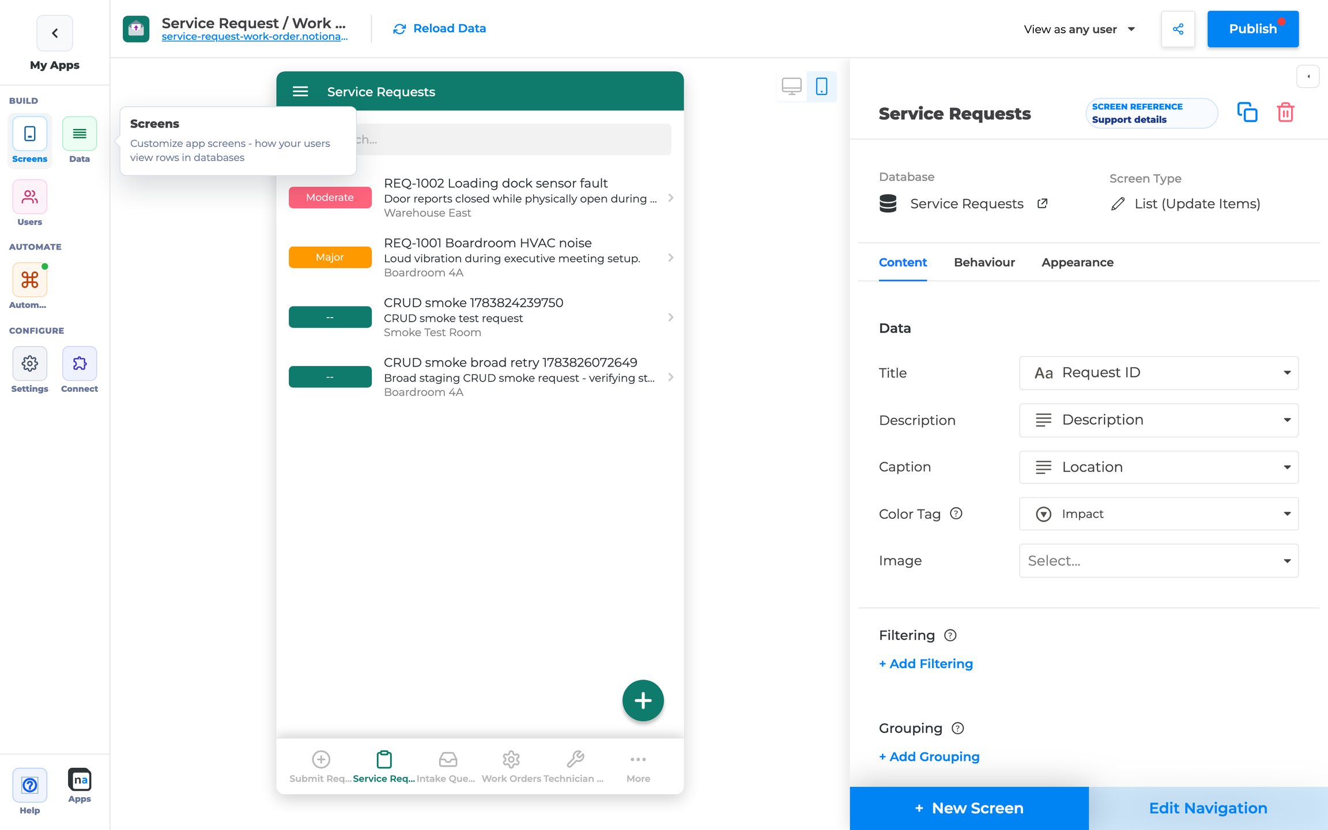Click green tag on CRUD smoke 1783824239750

330,317
